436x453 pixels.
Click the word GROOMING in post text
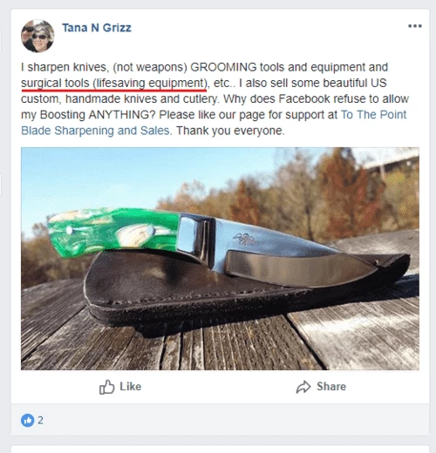click(223, 67)
